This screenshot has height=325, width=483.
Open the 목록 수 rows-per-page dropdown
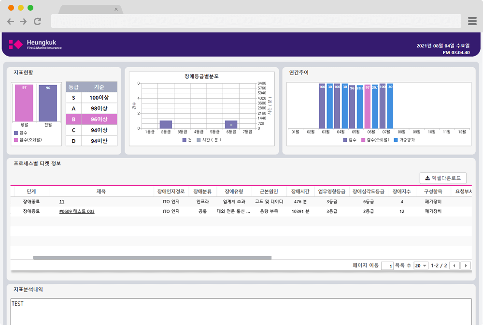pos(421,266)
